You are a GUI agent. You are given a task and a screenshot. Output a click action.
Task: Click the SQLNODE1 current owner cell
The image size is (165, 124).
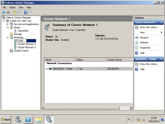[x=113, y=69]
